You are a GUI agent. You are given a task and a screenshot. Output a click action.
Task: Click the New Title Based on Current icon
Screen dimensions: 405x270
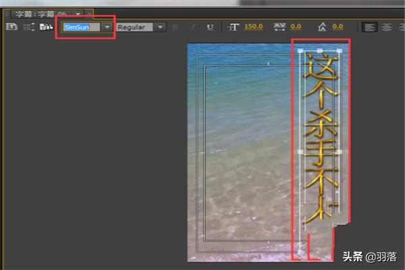(11, 26)
